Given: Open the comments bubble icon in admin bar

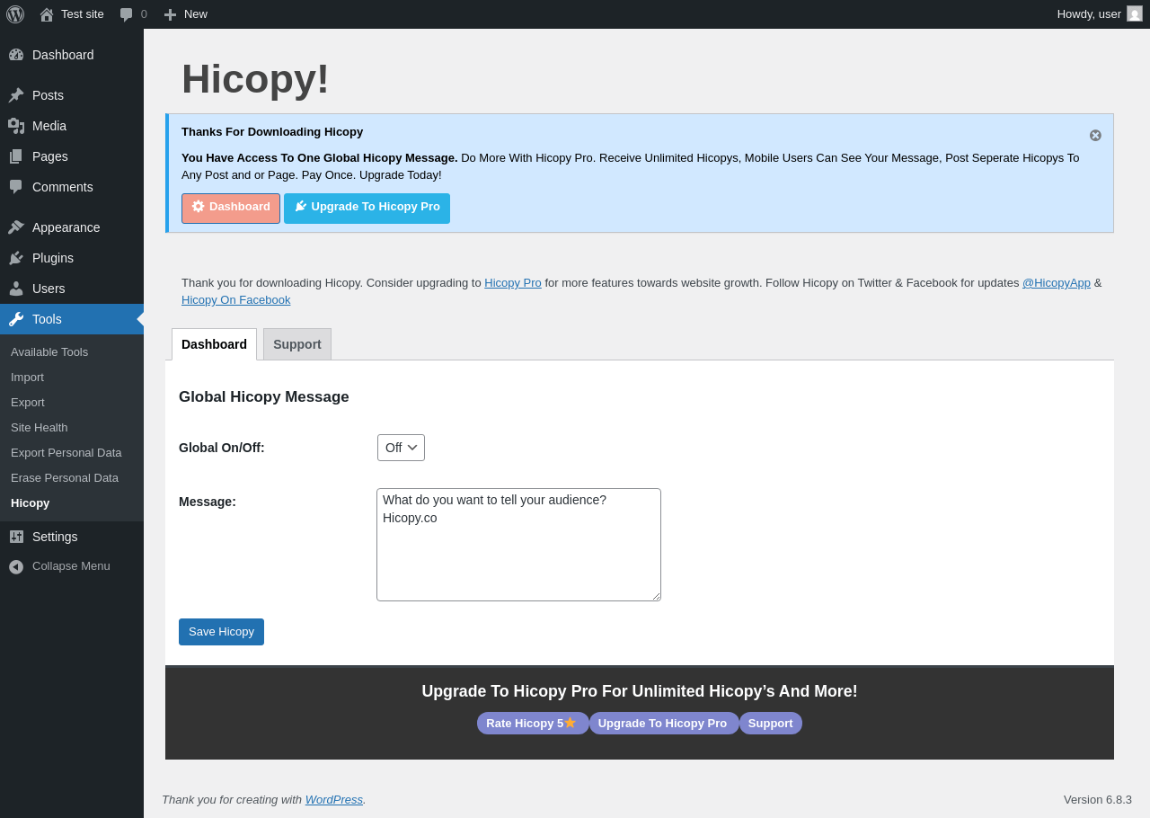Looking at the screenshot, I should [x=127, y=14].
